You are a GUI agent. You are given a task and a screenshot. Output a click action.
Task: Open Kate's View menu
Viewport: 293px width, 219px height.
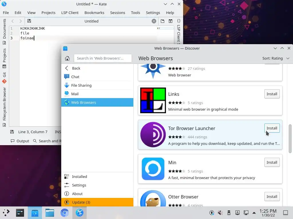(31, 13)
